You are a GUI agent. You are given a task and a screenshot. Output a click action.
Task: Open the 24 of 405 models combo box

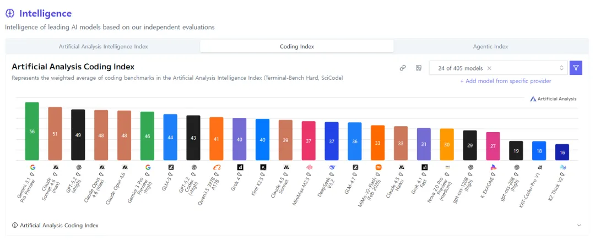click(x=498, y=68)
